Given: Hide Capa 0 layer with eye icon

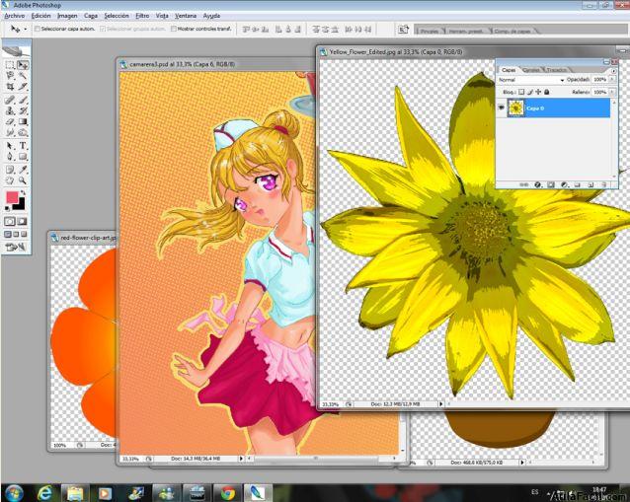Looking at the screenshot, I should tap(501, 108).
